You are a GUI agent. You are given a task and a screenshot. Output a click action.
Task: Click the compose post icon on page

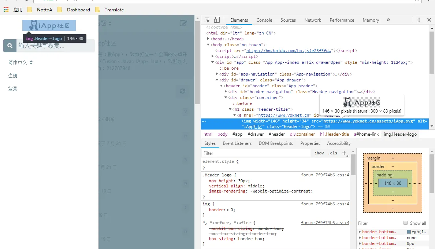click(x=183, y=23)
